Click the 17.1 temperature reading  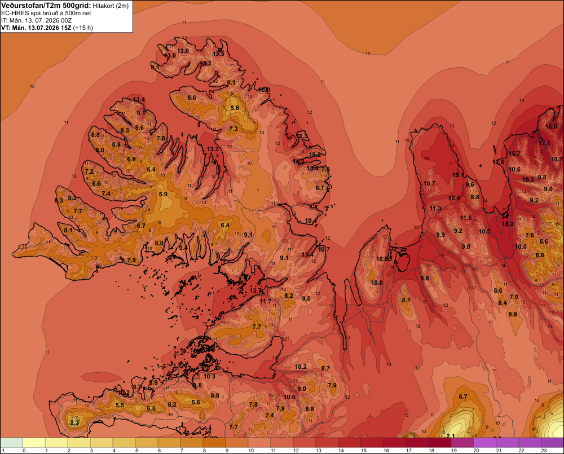544,143
